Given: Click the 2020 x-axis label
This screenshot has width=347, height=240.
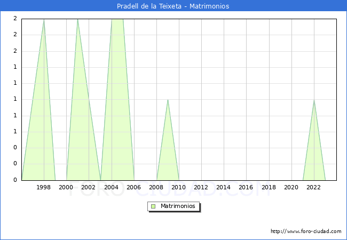Looking at the screenshot, I should click(x=291, y=187).
